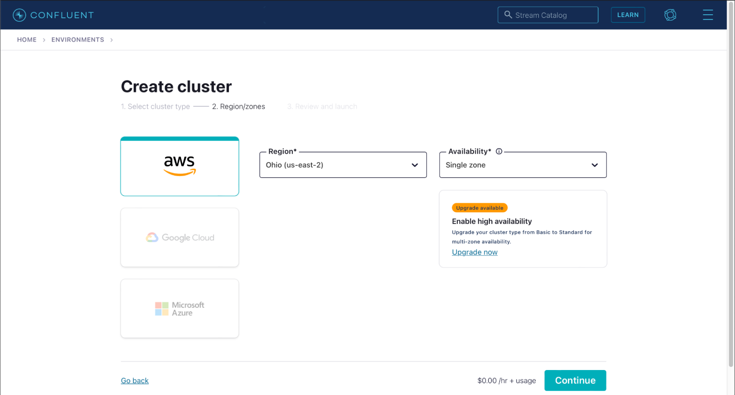Open the Availability dropdown

point(523,165)
